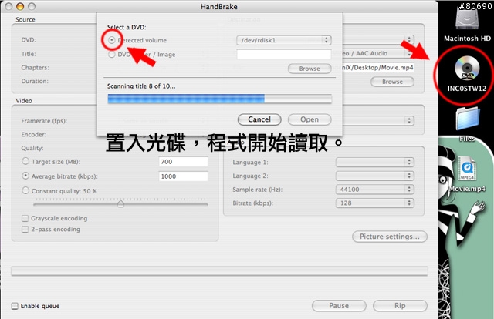Click the 'Chapters:' label in Source
Viewport: 494px width, 319px height.
(x=35, y=68)
